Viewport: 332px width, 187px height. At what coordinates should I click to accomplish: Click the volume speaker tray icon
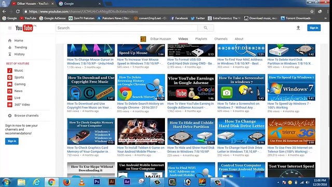308,182
